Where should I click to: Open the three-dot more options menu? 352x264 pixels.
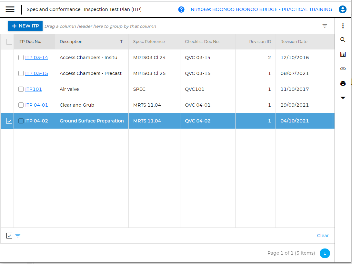343,26
